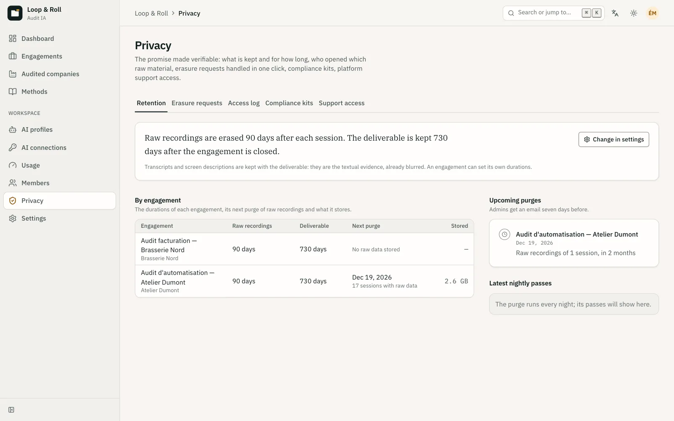674x421 pixels.
Task: Click the AI profiles robot icon
Action: pos(13,129)
